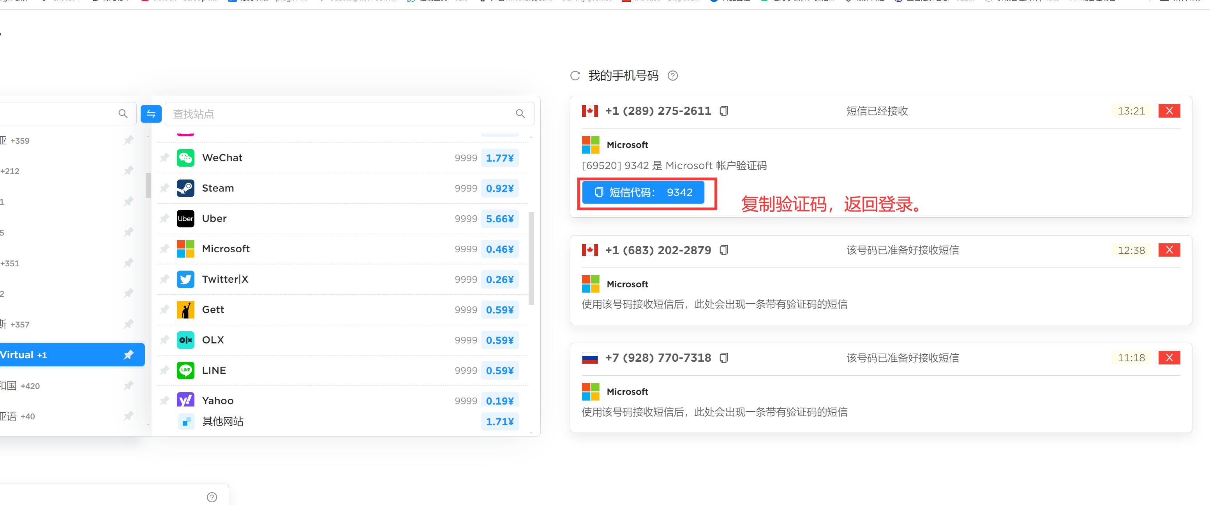This screenshot has height=505, width=1210.
Task: Buy Twitter|X number for 0.26¥
Action: pos(500,279)
